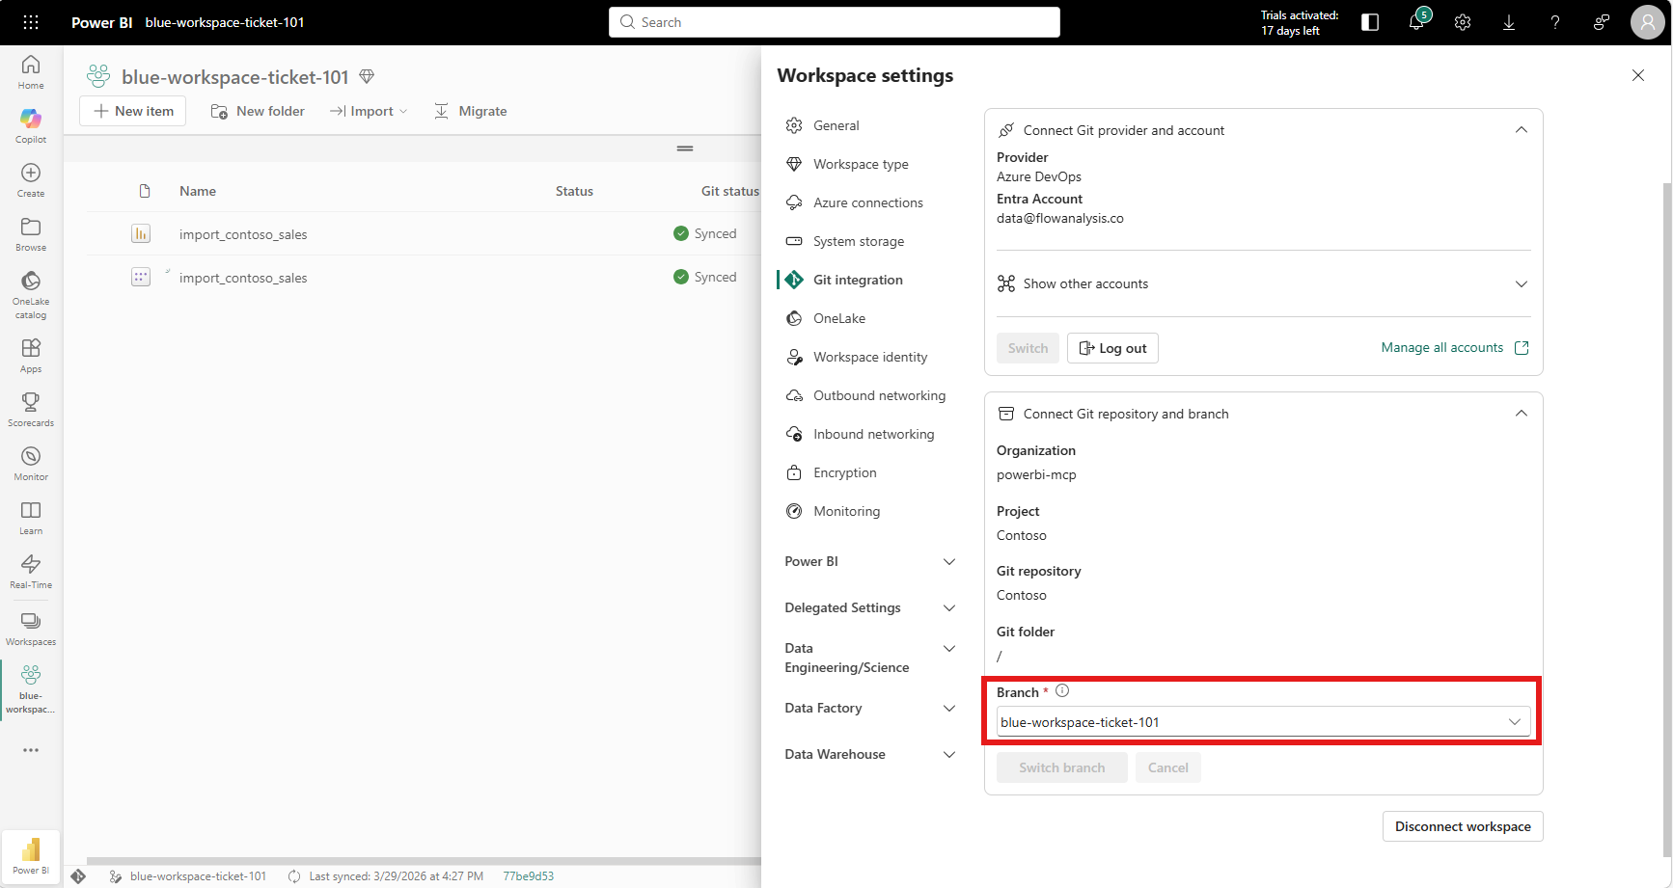Open the help question mark icon
1673x888 pixels.
1555,22
